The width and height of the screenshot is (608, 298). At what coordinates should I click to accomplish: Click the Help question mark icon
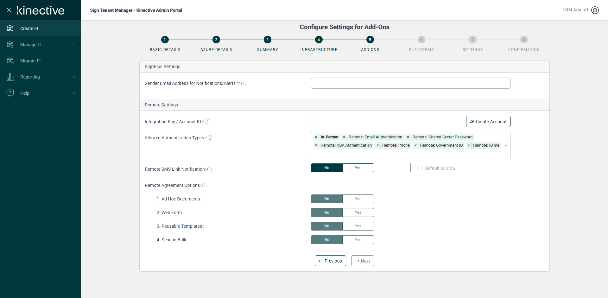(x=10, y=93)
